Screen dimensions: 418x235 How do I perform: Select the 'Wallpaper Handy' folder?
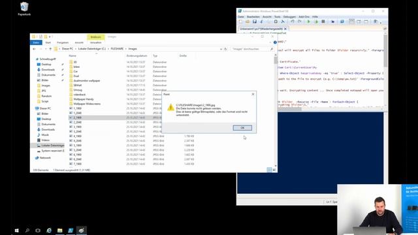click(x=84, y=99)
